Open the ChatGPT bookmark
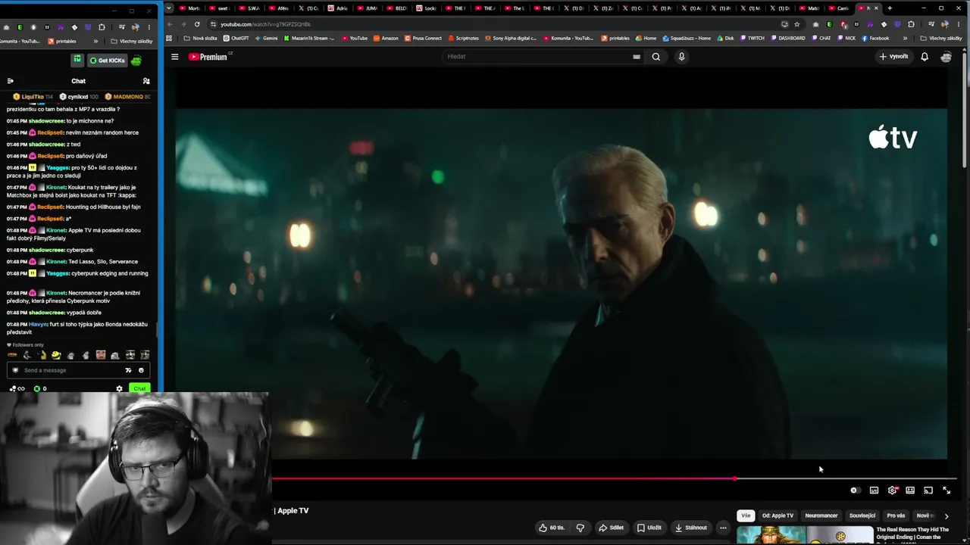 pos(236,38)
